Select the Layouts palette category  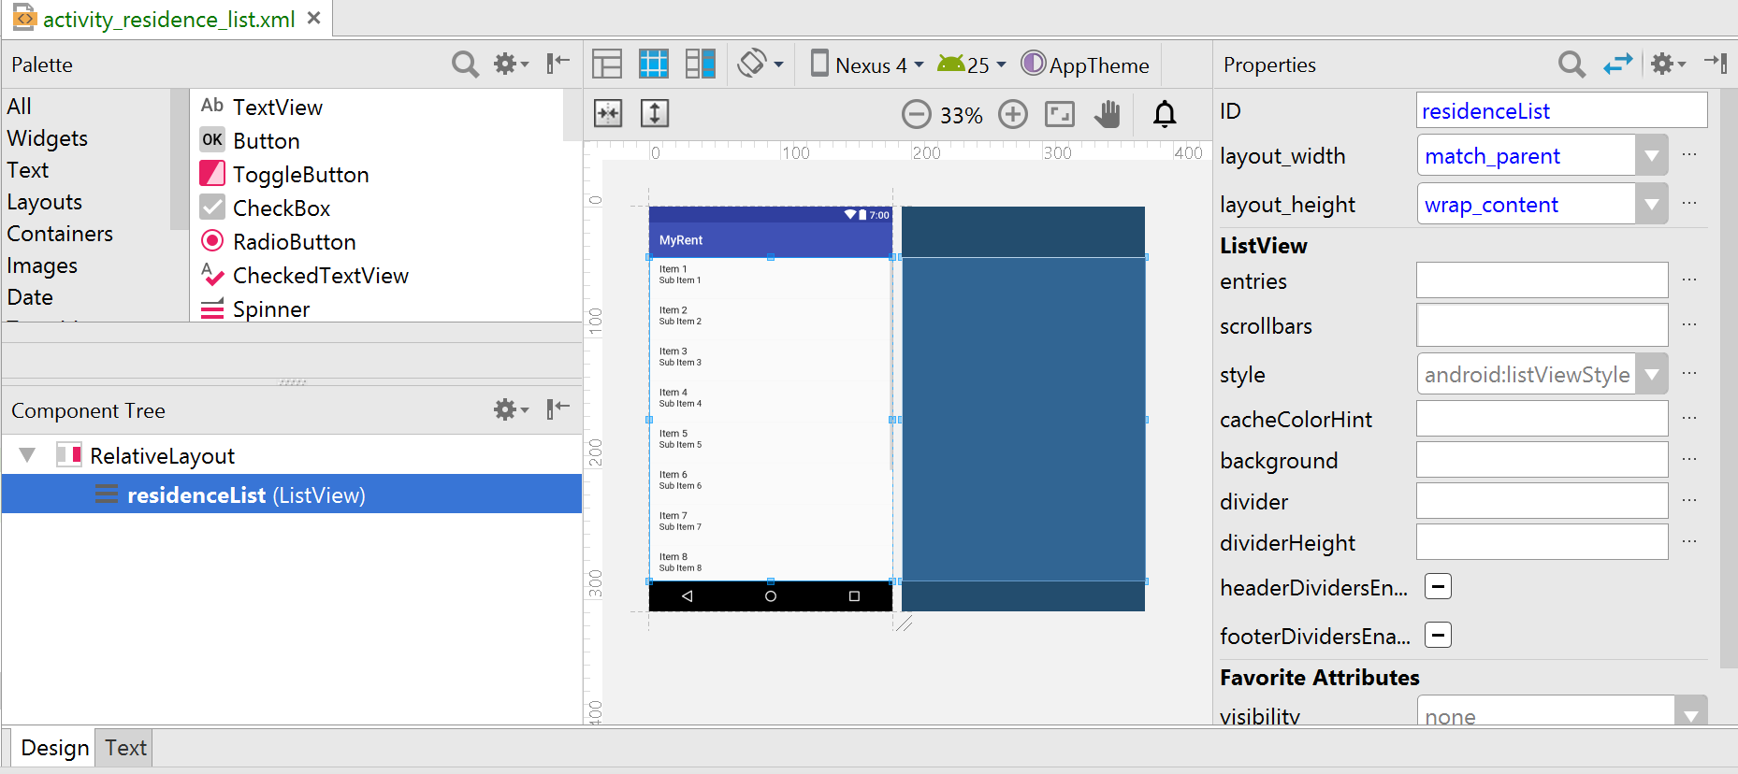pos(45,202)
